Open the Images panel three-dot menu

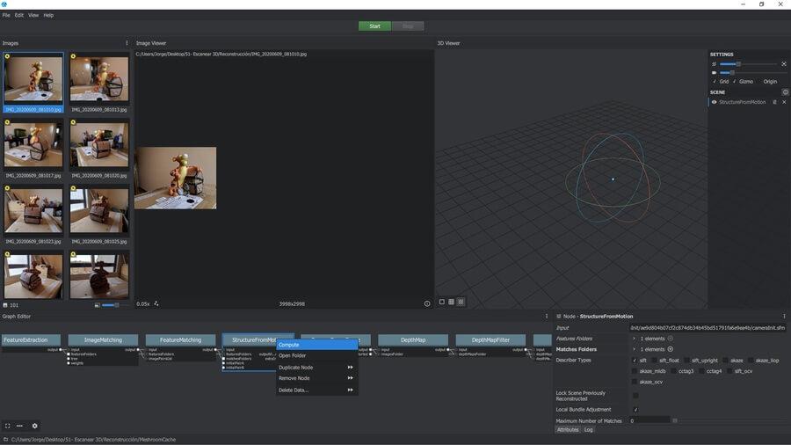tap(127, 43)
